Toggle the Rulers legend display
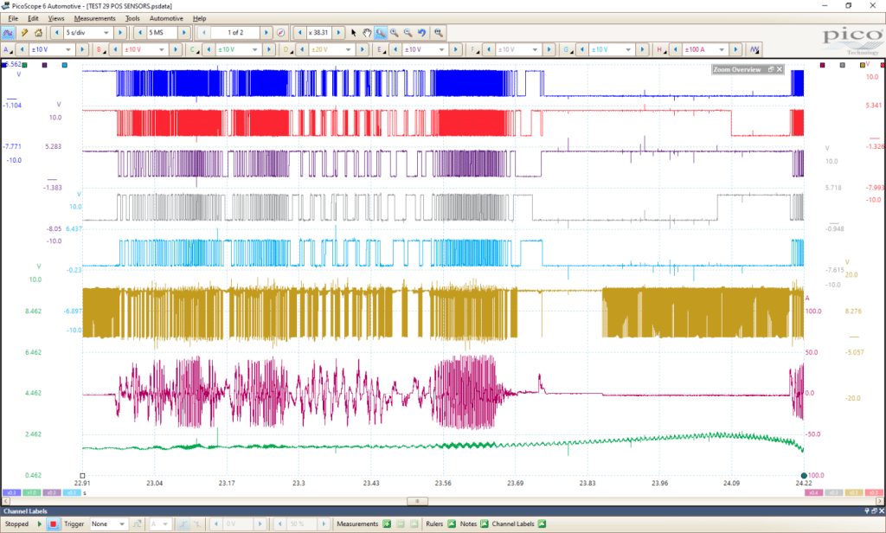 (x=452, y=524)
